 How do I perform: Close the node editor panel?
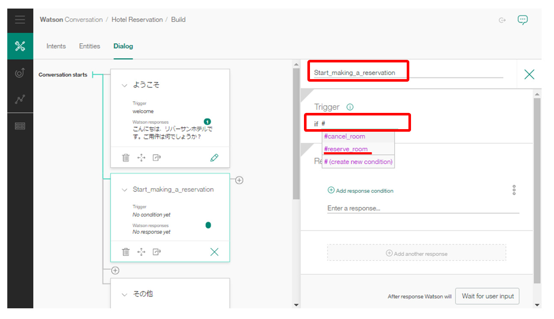tap(529, 74)
